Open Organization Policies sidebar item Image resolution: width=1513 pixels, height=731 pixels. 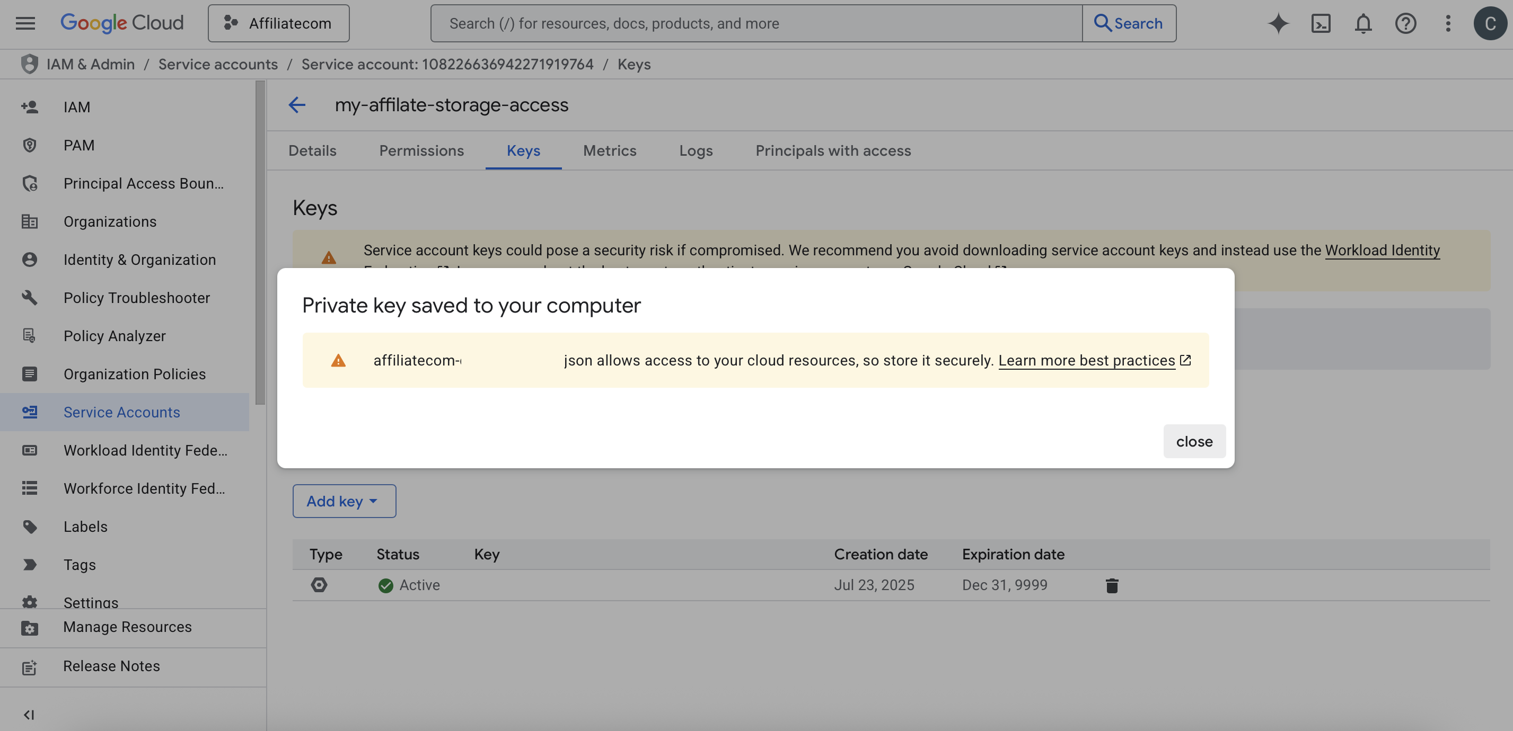[125, 375]
